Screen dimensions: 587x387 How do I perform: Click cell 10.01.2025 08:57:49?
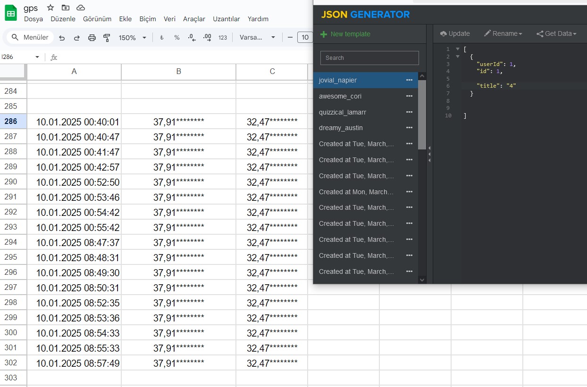(74, 363)
